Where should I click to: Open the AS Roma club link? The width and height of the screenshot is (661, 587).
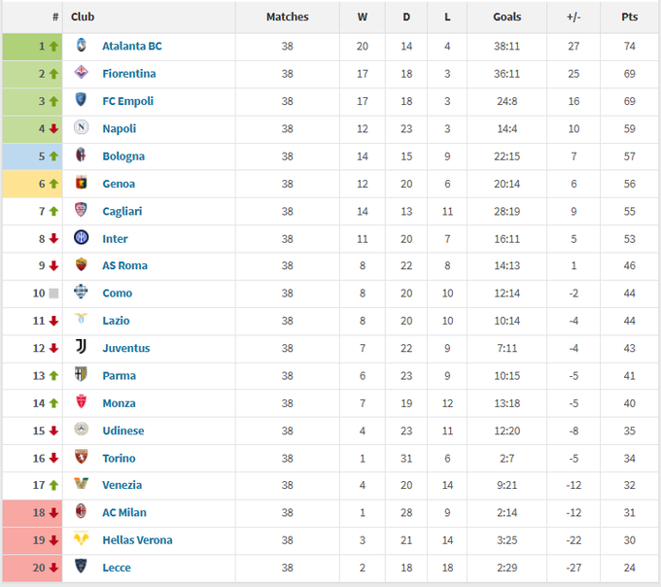[x=124, y=265]
